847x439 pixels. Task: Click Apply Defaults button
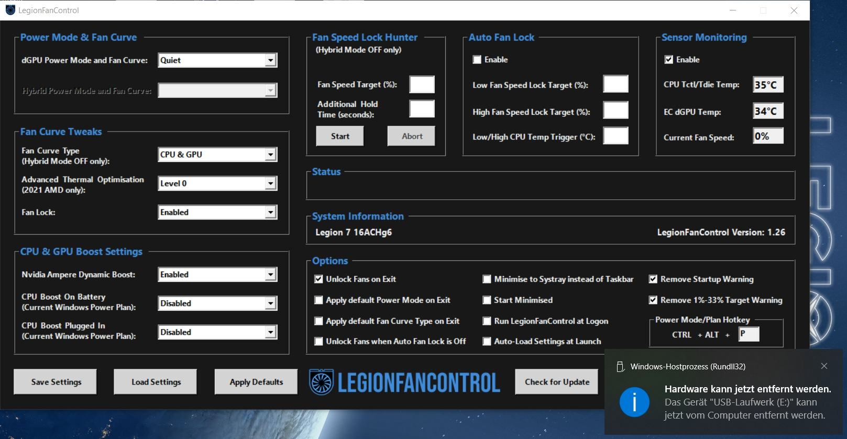256,382
